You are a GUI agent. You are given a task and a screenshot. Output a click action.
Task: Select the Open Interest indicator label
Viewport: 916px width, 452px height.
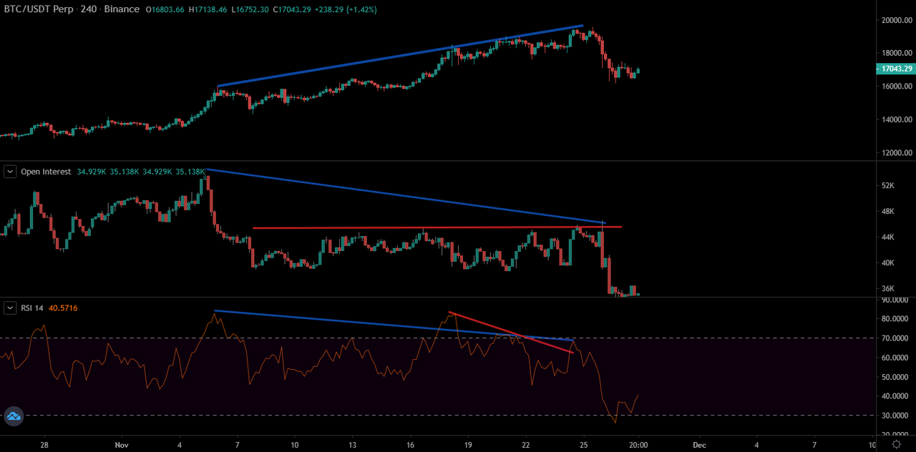point(46,172)
